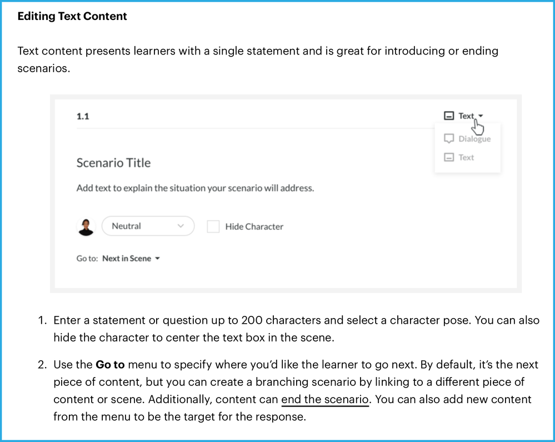Click the Text icon in the dropdown menu
This screenshot has width=555, height=442.
point(449,157)
